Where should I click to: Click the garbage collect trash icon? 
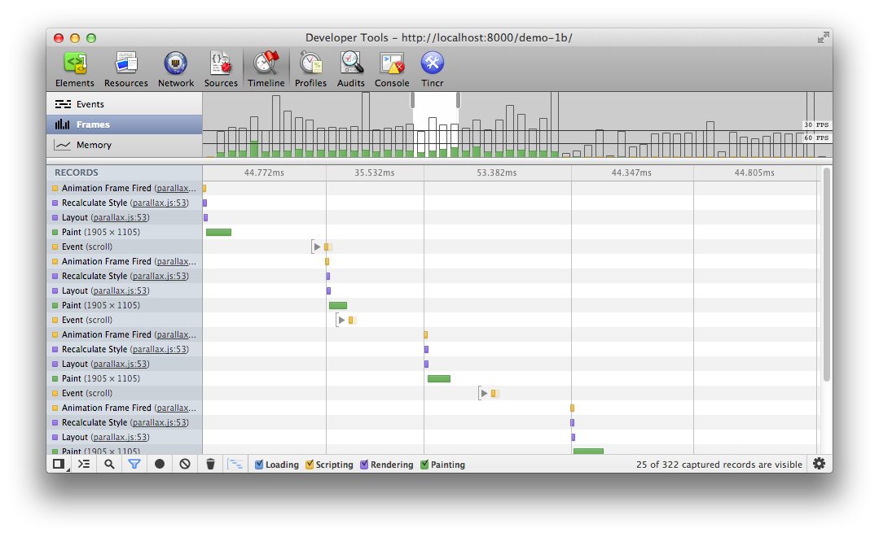coord(210,464)
